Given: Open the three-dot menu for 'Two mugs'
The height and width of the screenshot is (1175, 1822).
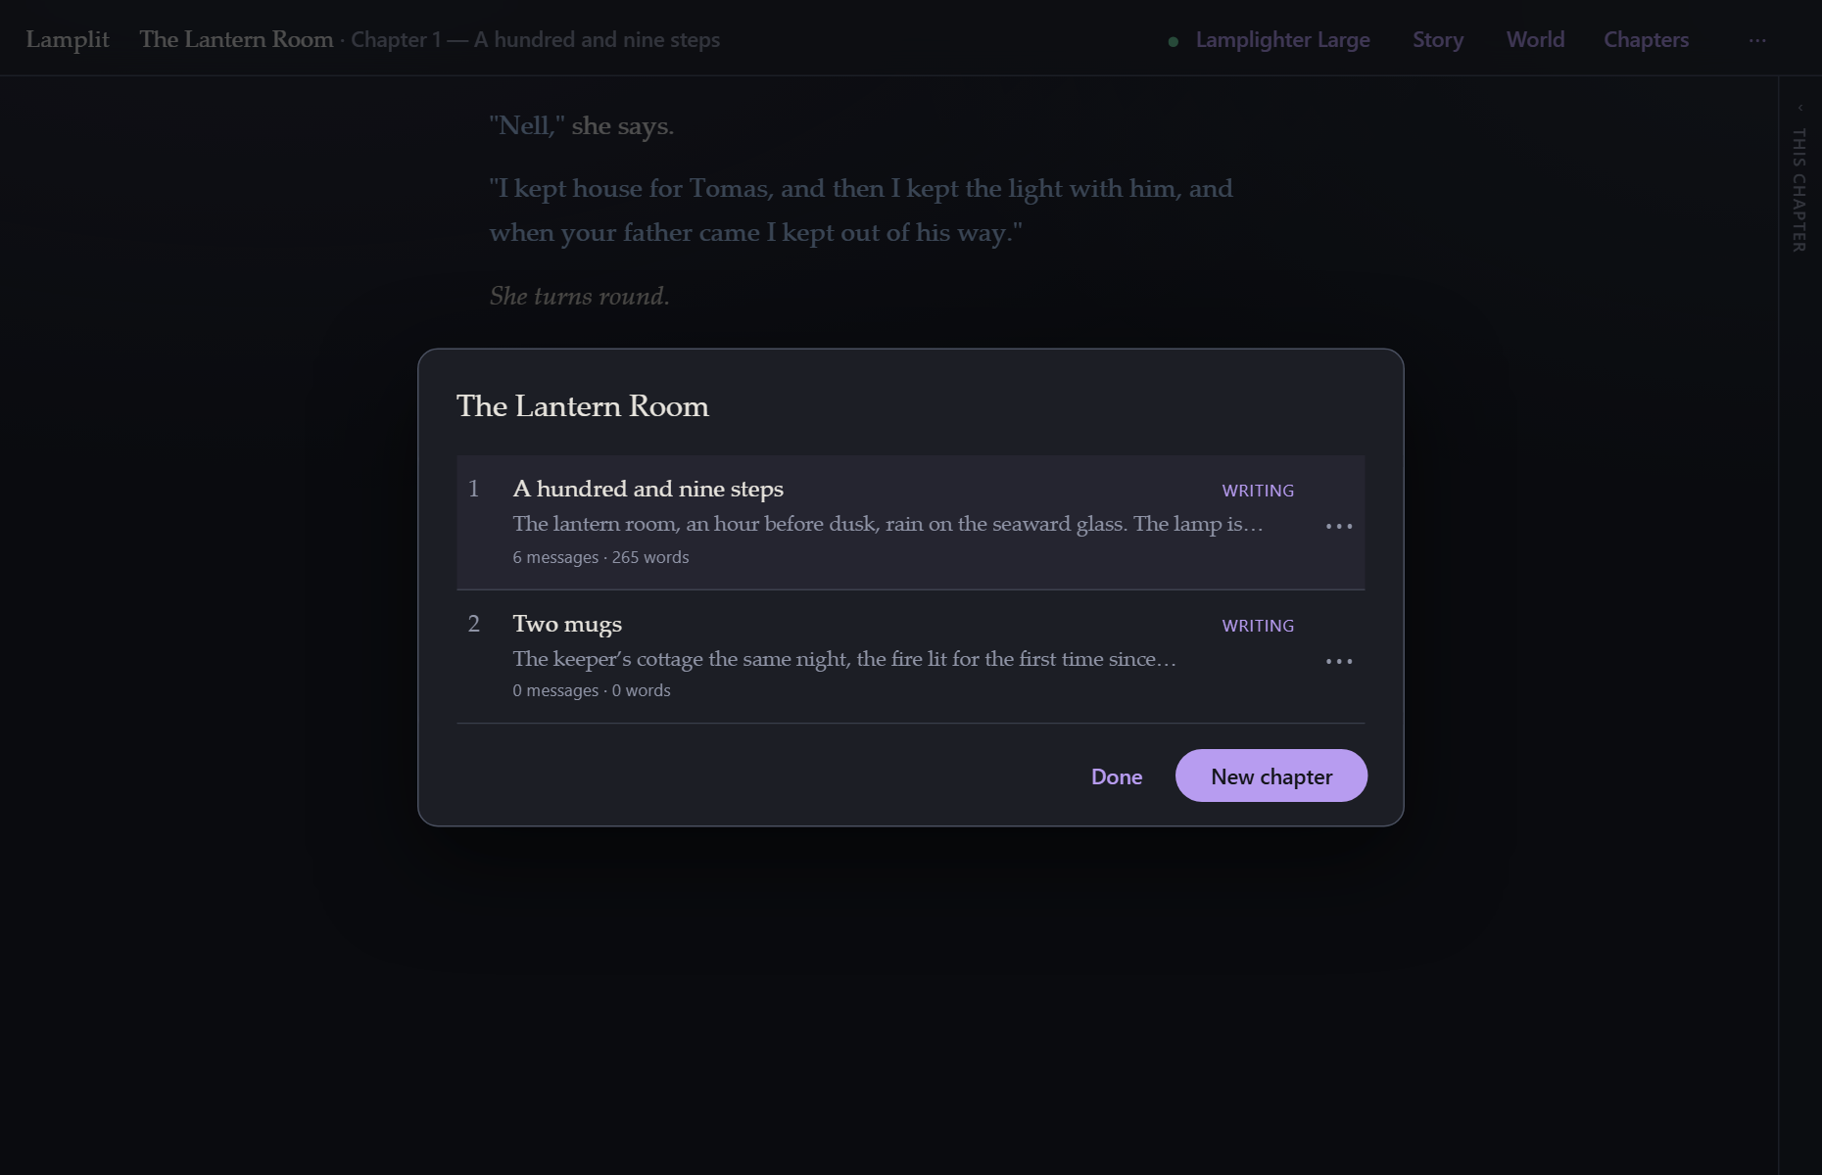Looking at the screenshot, I should click(1339, 661).
